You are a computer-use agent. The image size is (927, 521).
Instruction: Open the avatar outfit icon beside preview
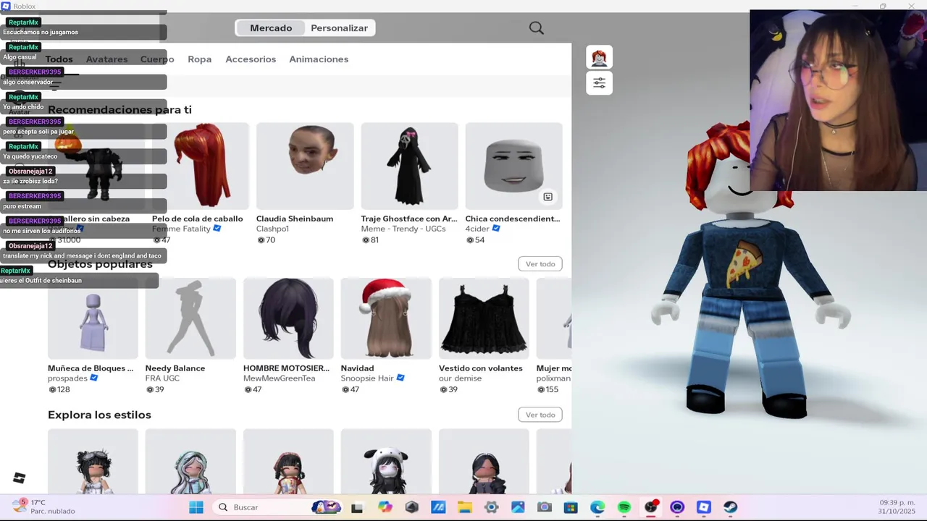point(599,57)
